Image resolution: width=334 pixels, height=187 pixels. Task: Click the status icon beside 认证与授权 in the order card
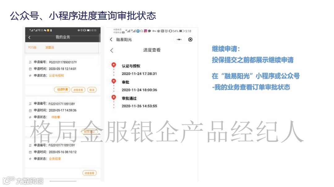coord(30,75)
